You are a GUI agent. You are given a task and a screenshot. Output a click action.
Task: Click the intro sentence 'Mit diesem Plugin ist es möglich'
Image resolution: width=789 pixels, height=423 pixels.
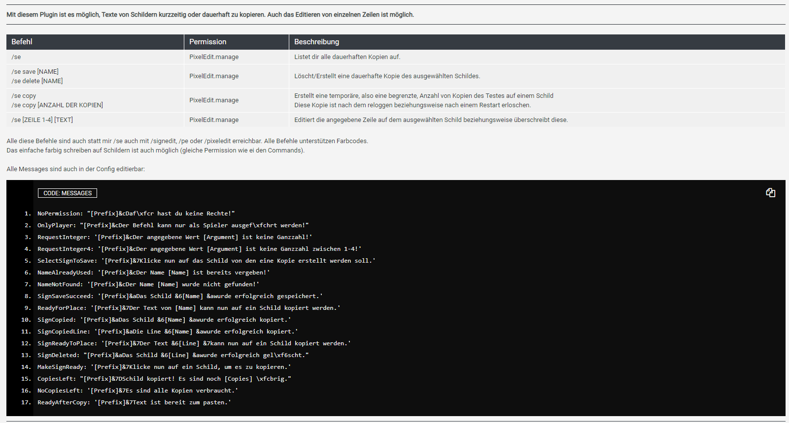(210, 15)
